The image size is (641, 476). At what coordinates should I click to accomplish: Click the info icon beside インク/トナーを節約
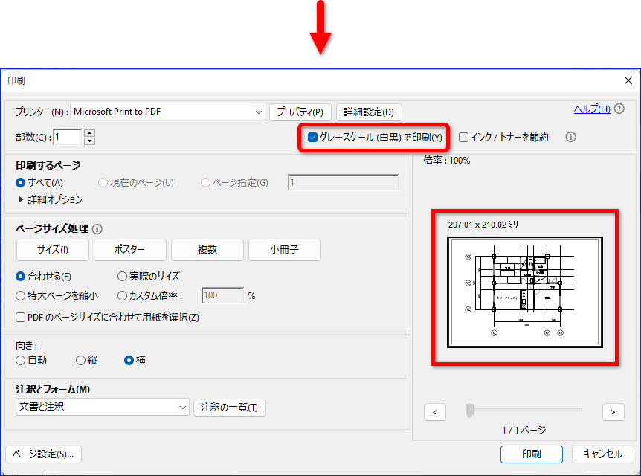(x=570, y=137)
